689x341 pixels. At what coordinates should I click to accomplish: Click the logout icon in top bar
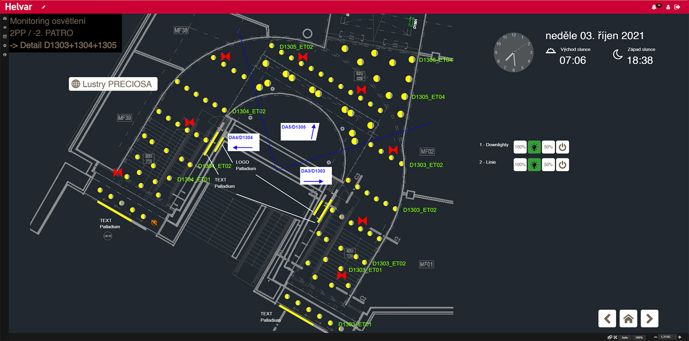pyautogui.click(x=677, y=7)
